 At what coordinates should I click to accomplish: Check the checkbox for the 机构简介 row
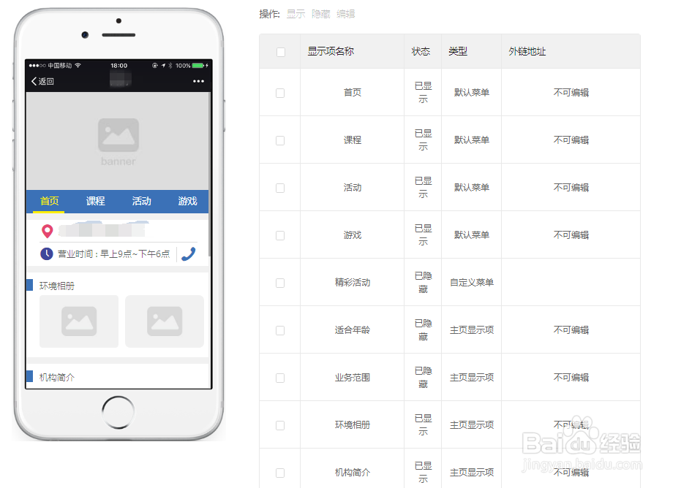tap(280, 471)
